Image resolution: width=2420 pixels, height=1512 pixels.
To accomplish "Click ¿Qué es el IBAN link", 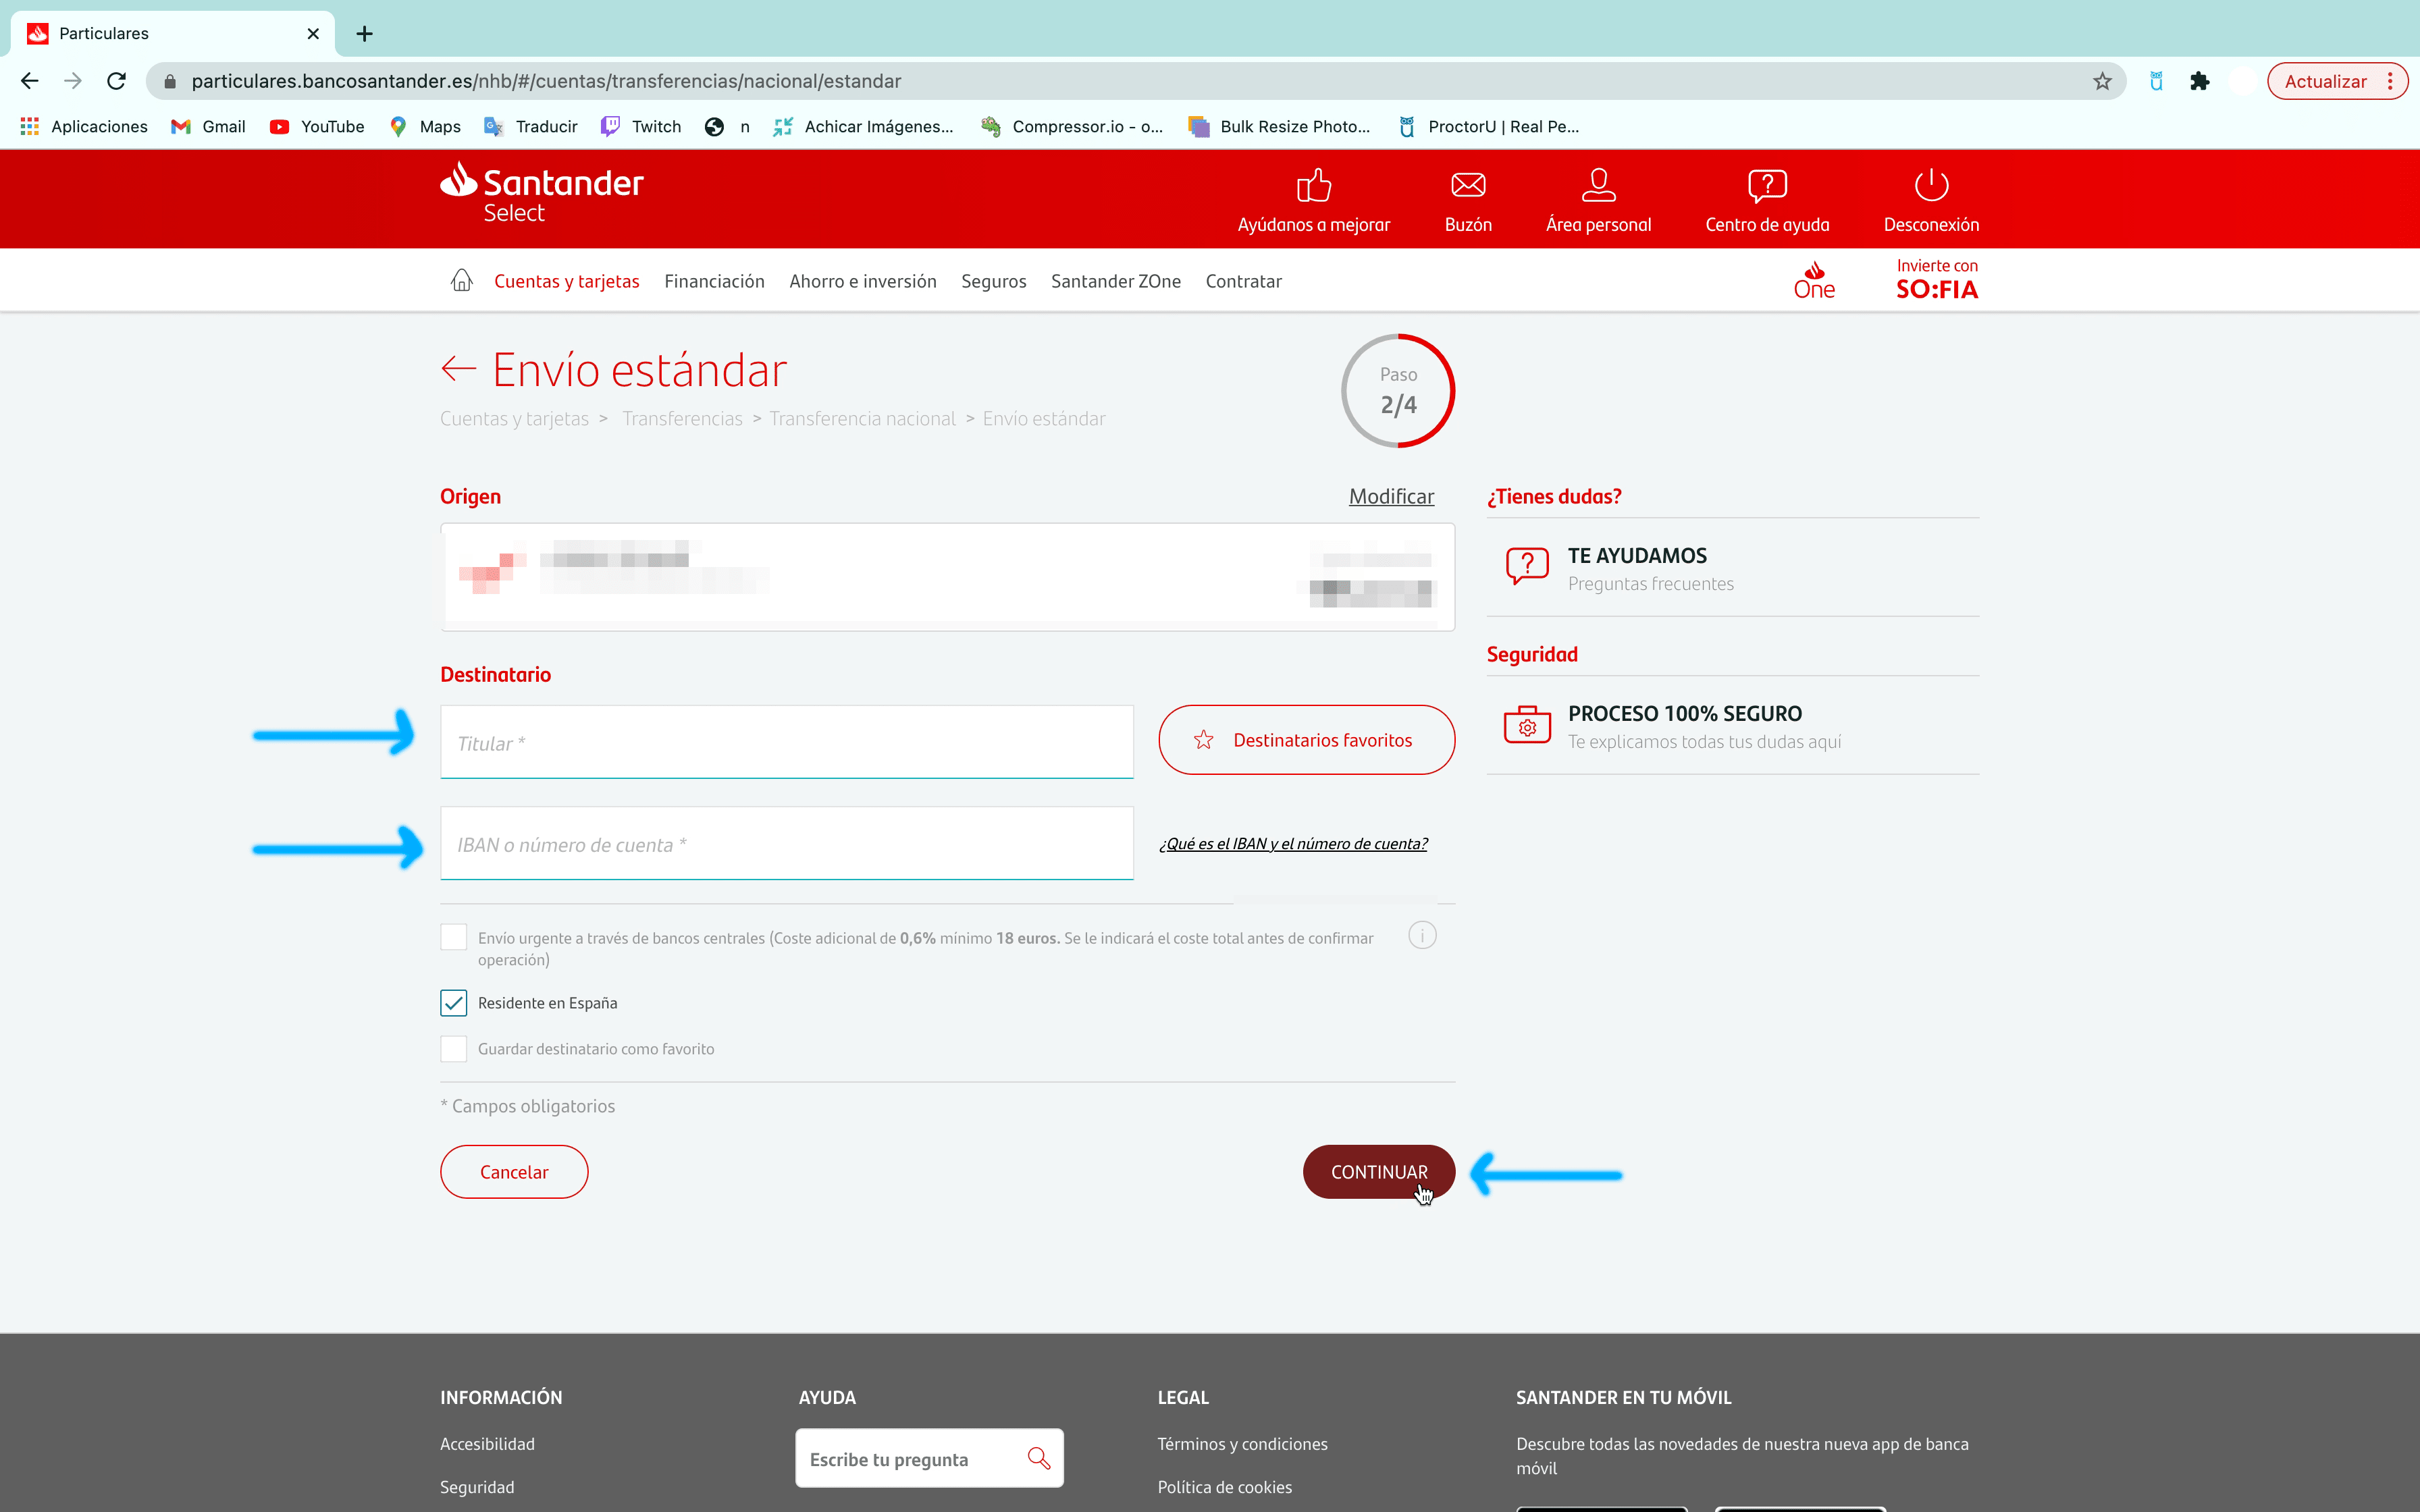I will [x=1293, y=843].
